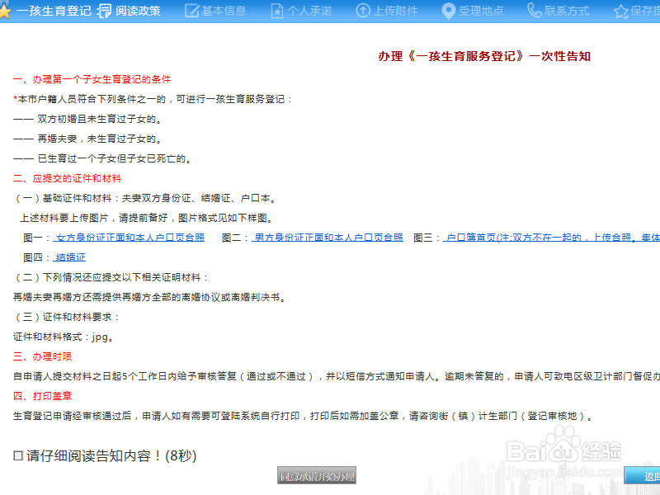This screenshot has height=495, width=660.
Task: Tick the 请仔细阅读告知内容 checkbox
Action: click(18, 456)
